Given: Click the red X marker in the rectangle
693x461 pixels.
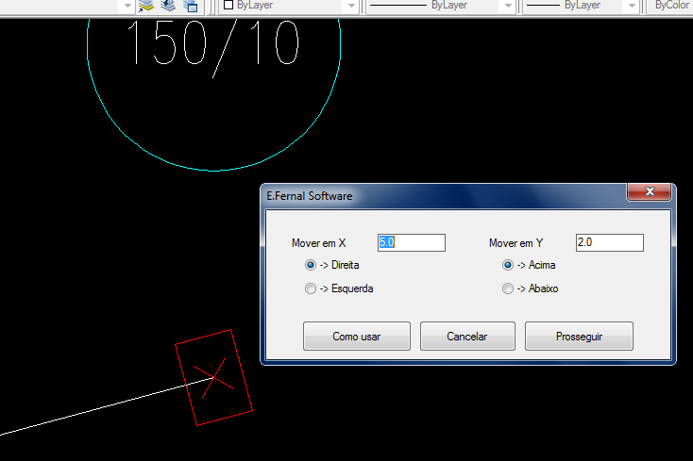Looking at the screenshot, I should pyautogui.click(x=214, y=378).
